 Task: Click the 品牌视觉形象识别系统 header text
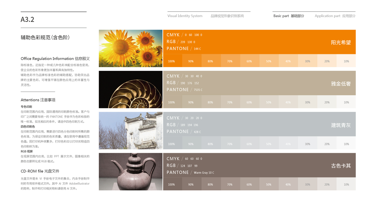pos(227,16)
